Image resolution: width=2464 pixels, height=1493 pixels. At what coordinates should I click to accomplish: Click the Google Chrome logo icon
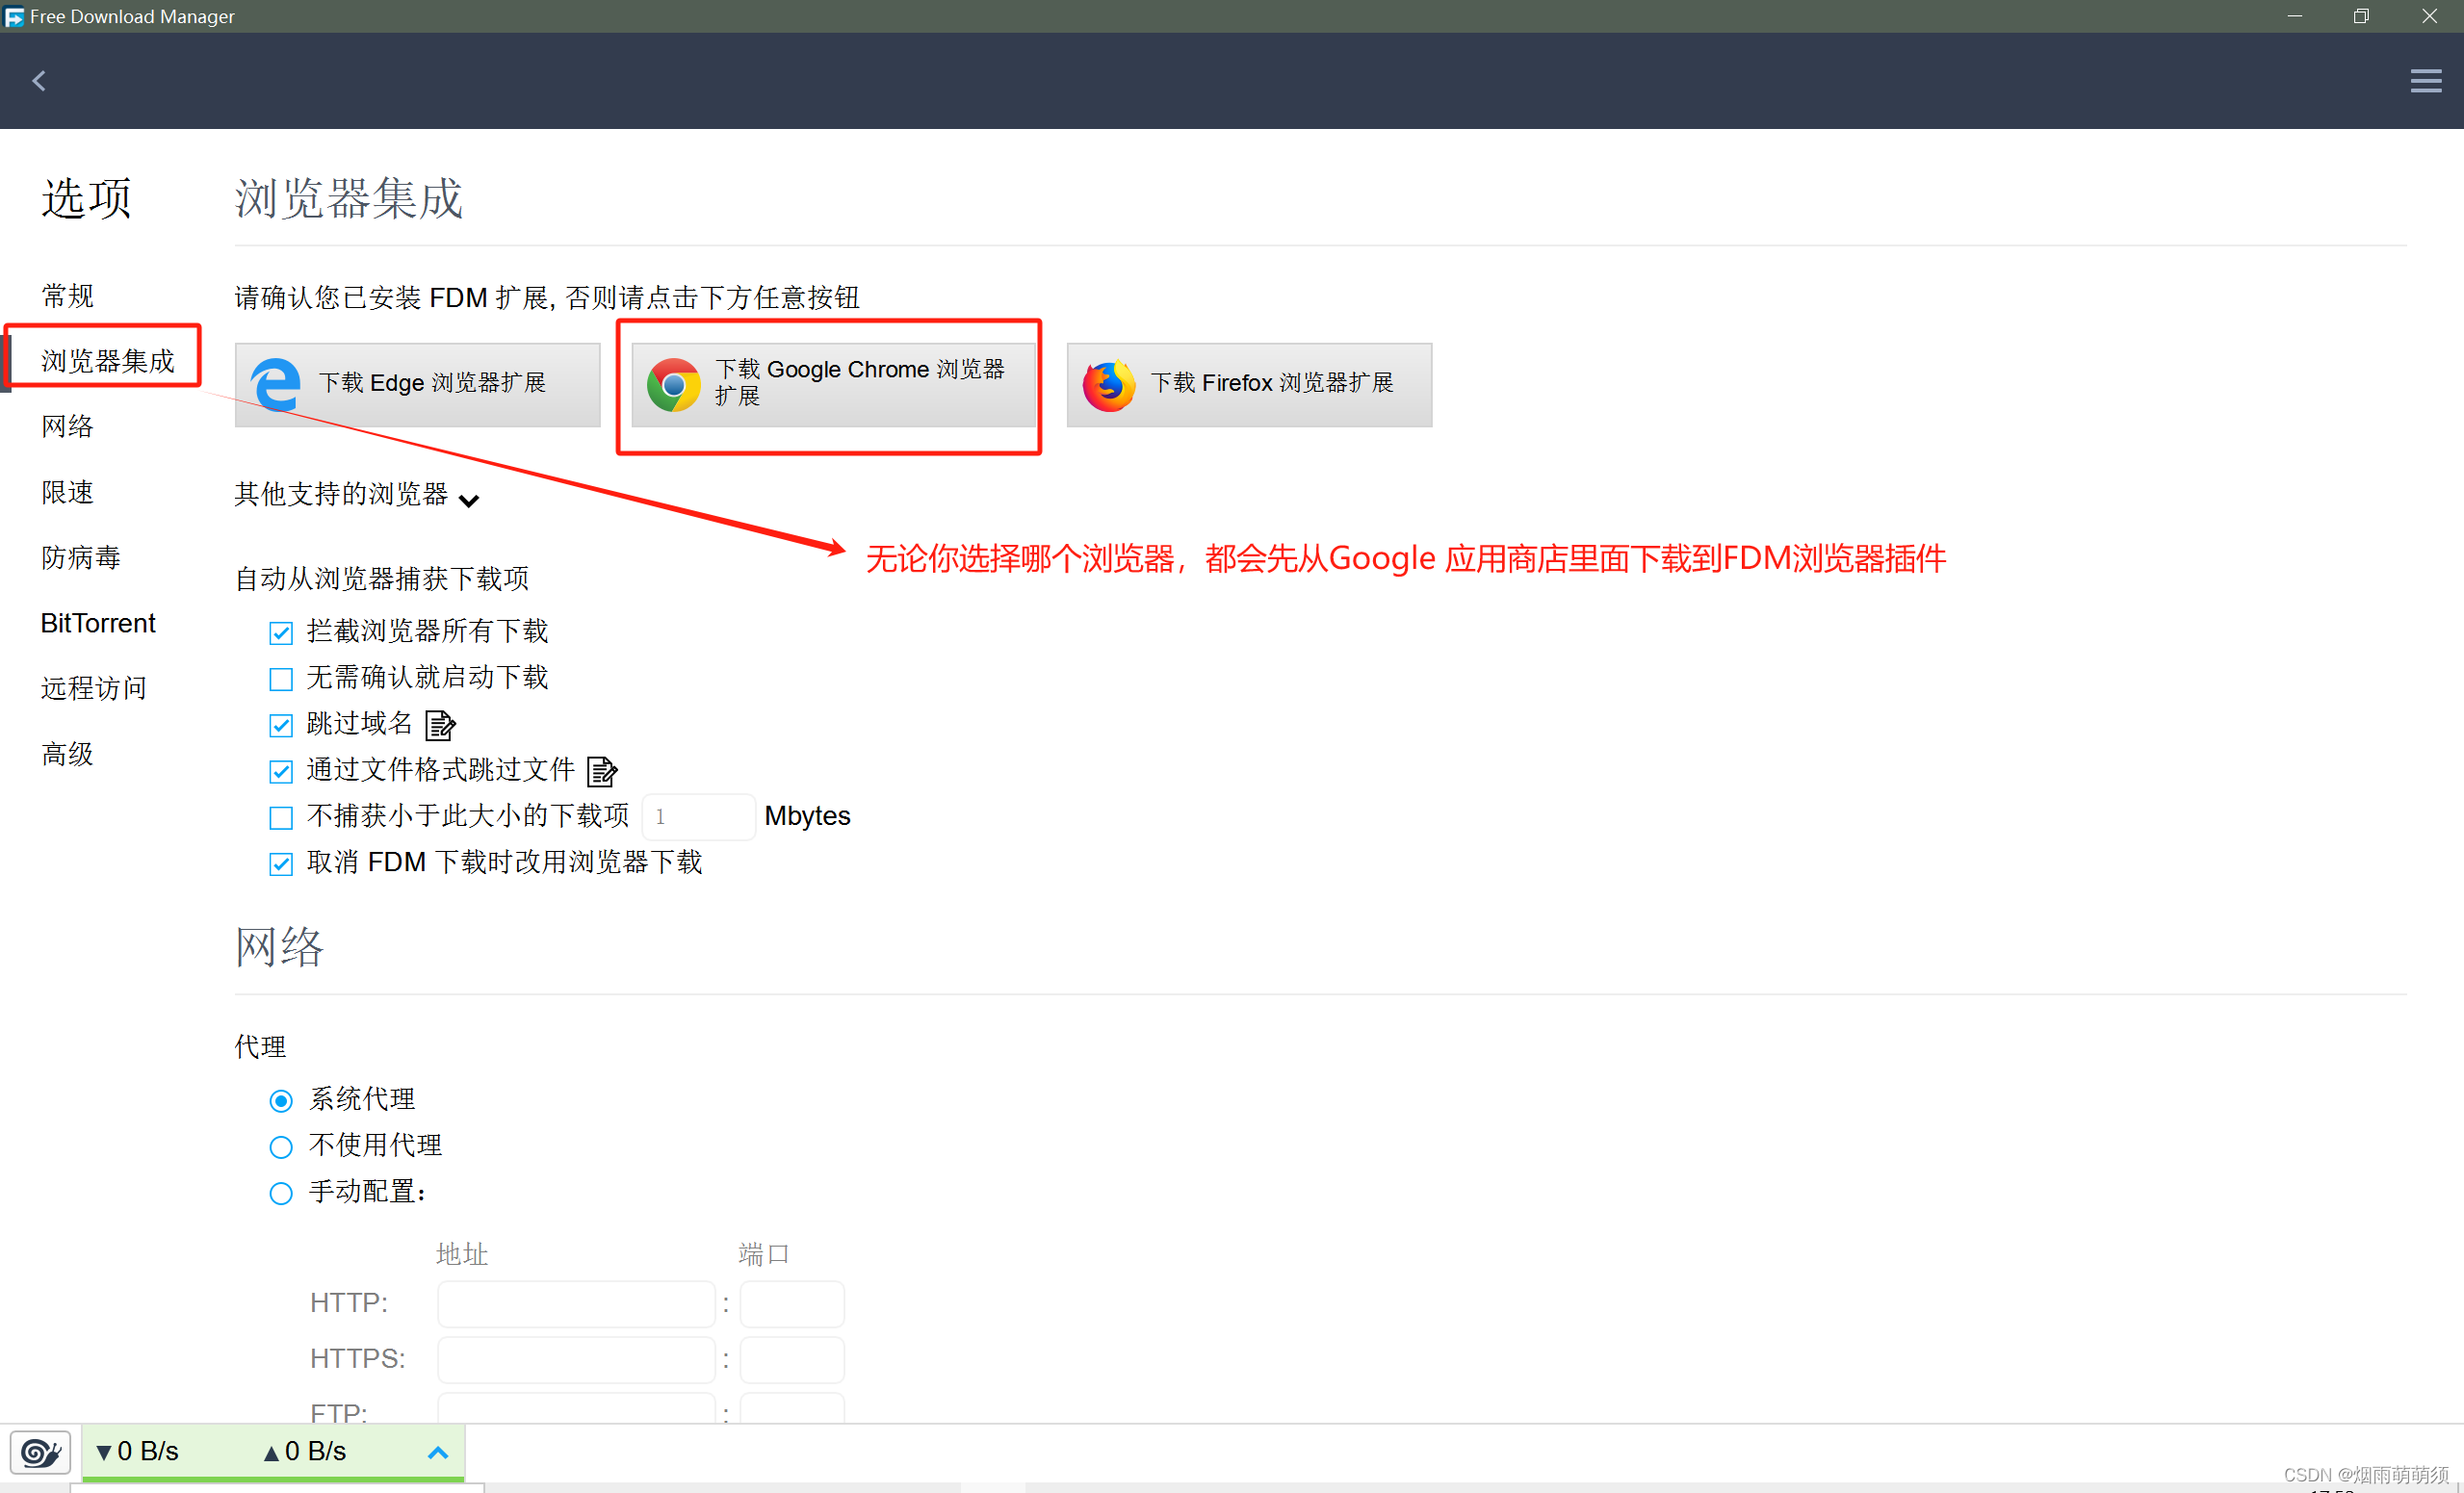tap(673, 385)
